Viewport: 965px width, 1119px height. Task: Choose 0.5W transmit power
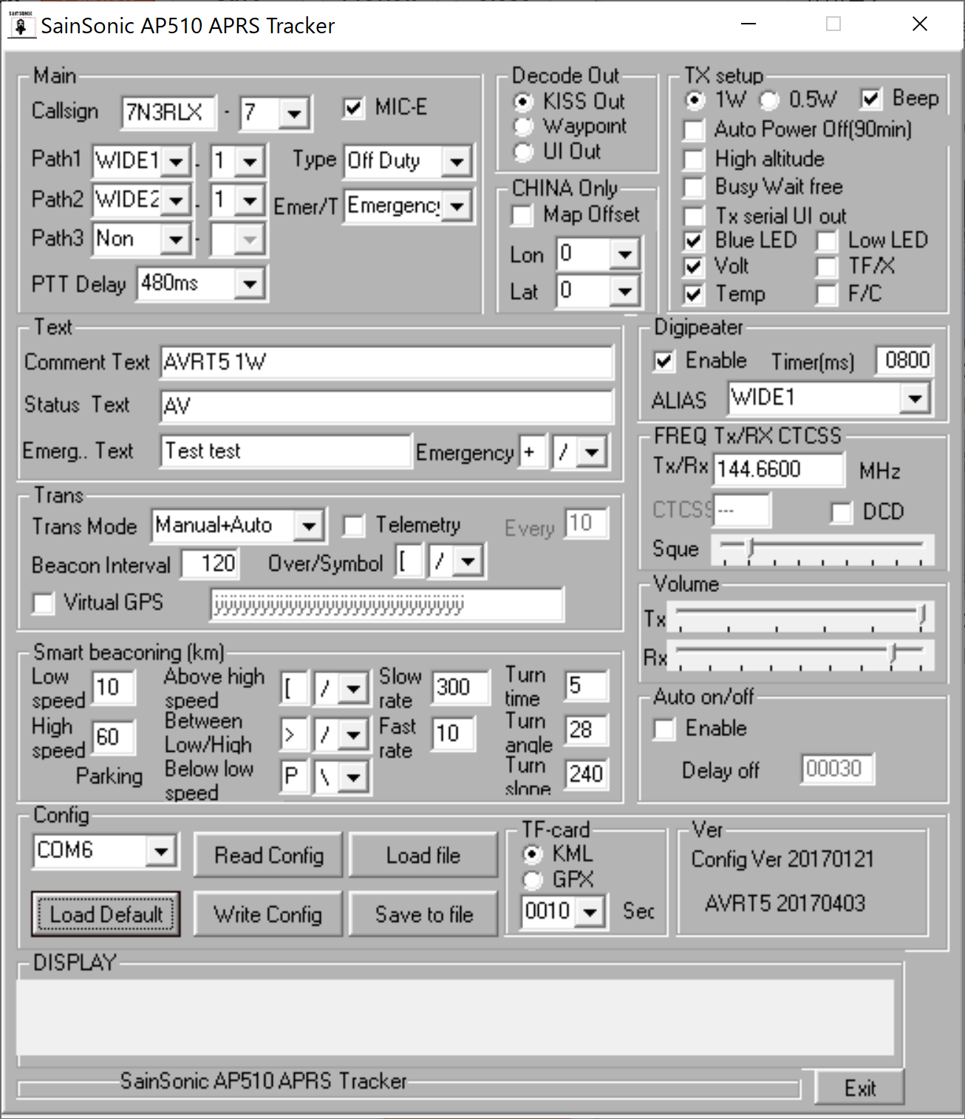(x=770, y=99)
